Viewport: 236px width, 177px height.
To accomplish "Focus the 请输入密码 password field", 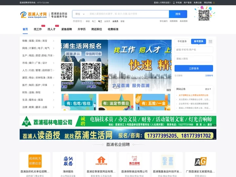I will point(194,59).
